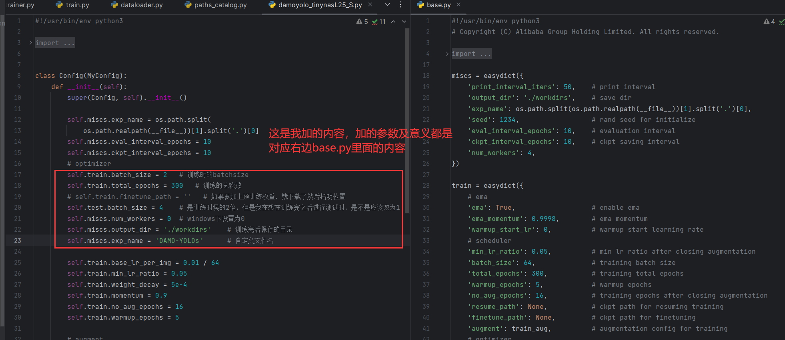This screenshot has width=785, height=340.
Task: Click 'seed': 1234 entry in base.py
Action: point(494,119)
